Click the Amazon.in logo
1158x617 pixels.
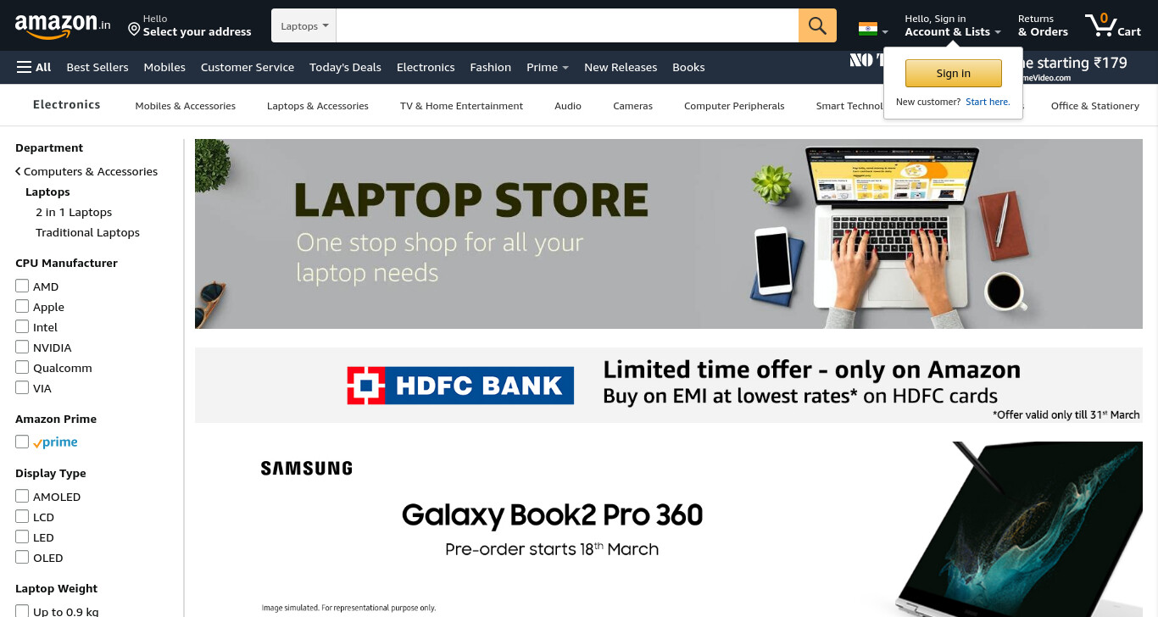pos(63,25)
